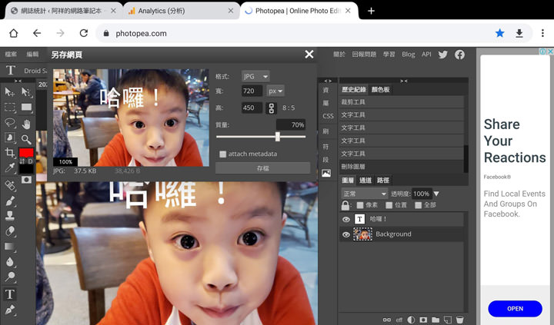Screen dimensions: 554x325
Task: Select the Move tool
Action: click(x=9, y=92)
